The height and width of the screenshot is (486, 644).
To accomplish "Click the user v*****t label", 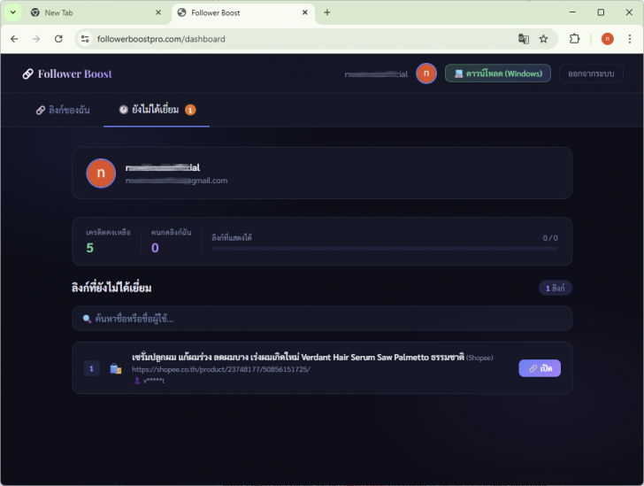I will point(149,381).
